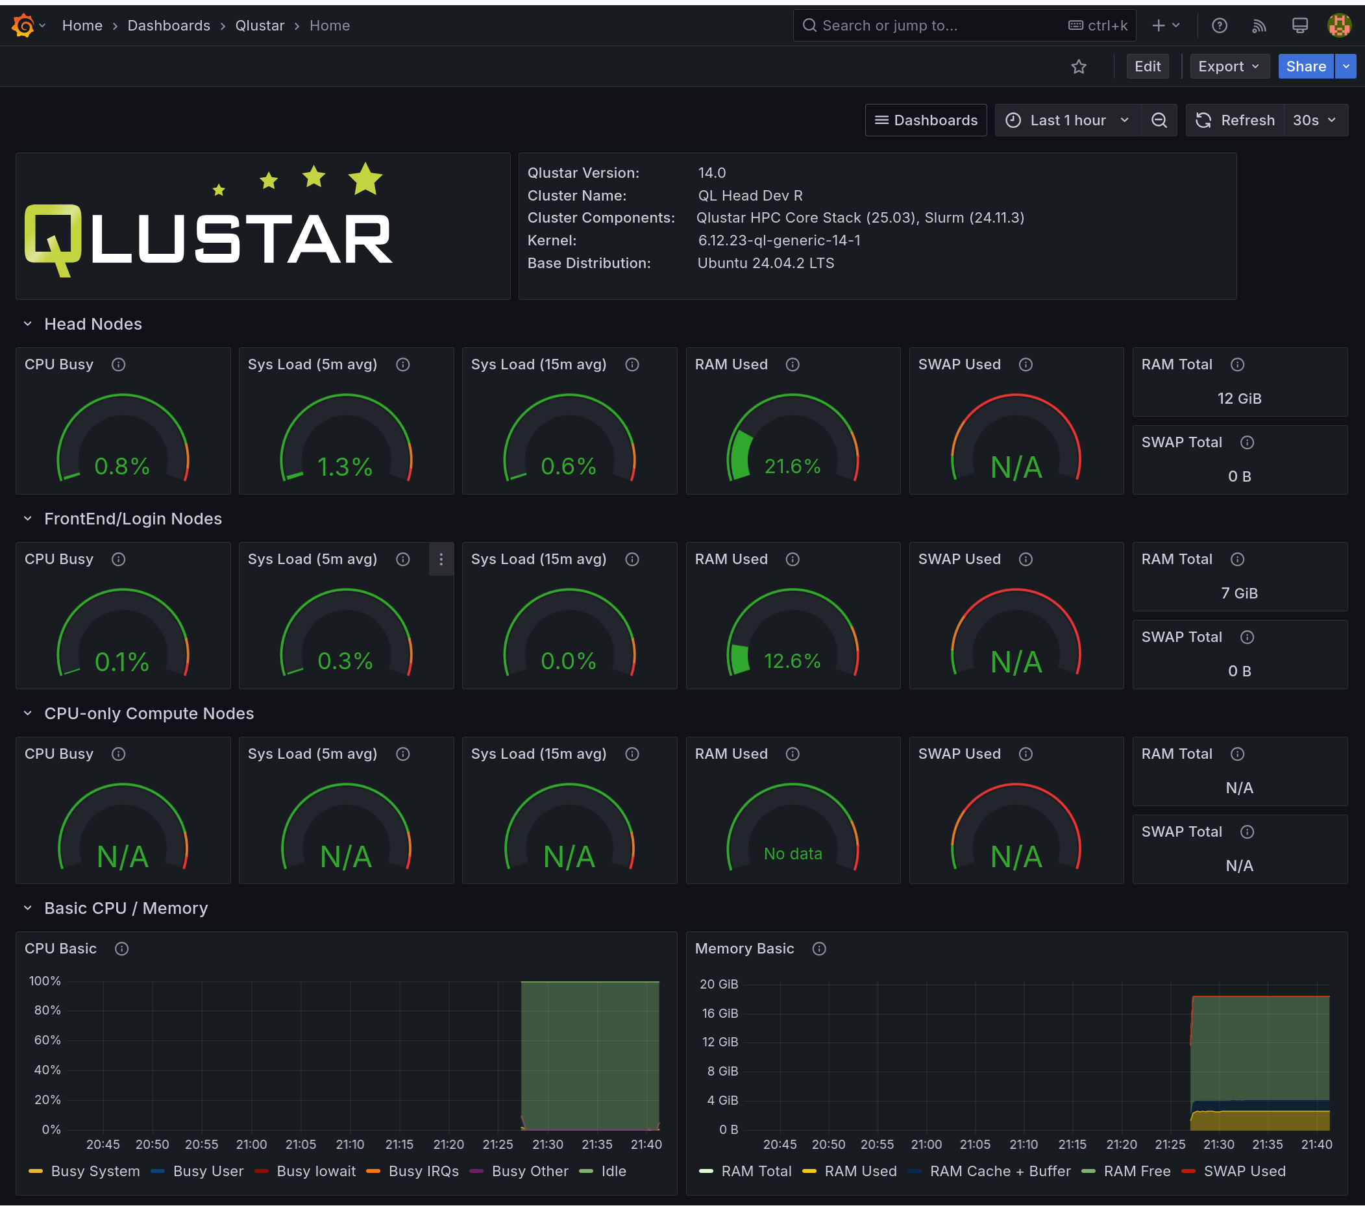The height and width of the screenshot is (1206, 1365).
Task: Open the user profile avatar
Action: coord(1340,25)
